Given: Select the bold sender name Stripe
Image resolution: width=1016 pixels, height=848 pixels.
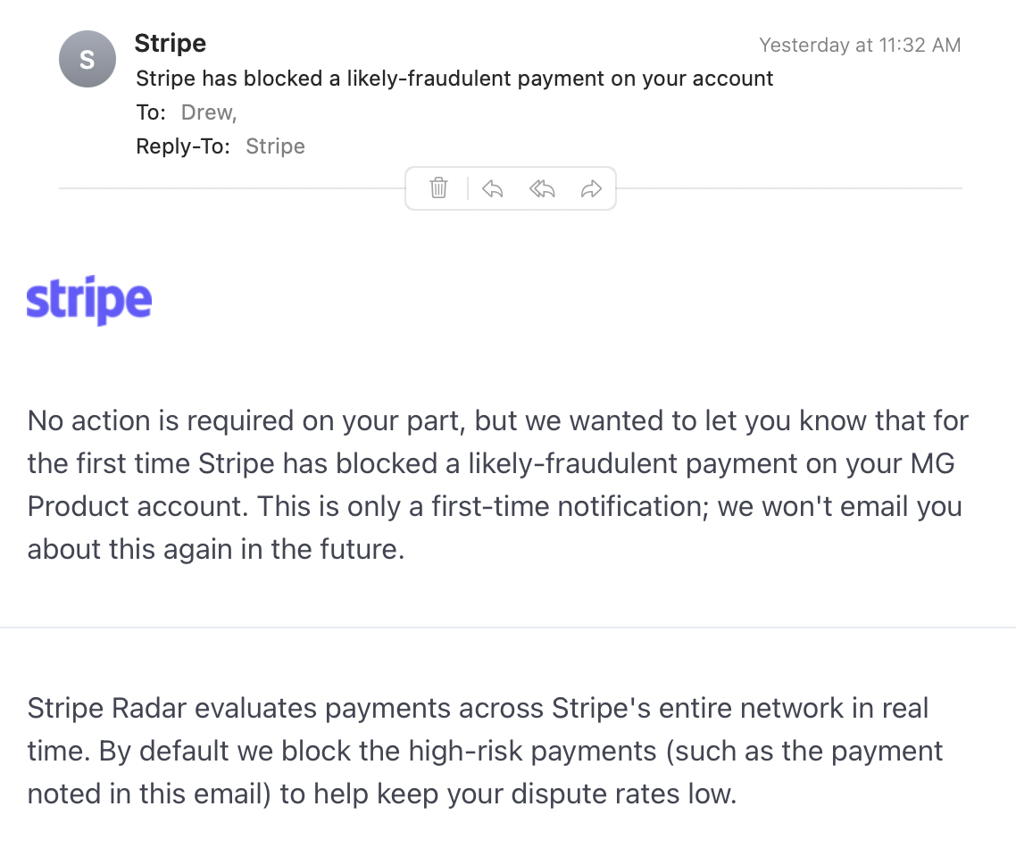Looking at the screenshot, I should [171, 43].
